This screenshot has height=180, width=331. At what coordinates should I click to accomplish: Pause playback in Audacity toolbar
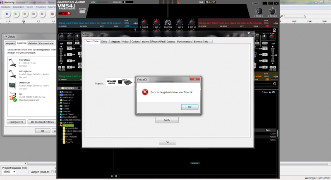[x=7, y=14]
